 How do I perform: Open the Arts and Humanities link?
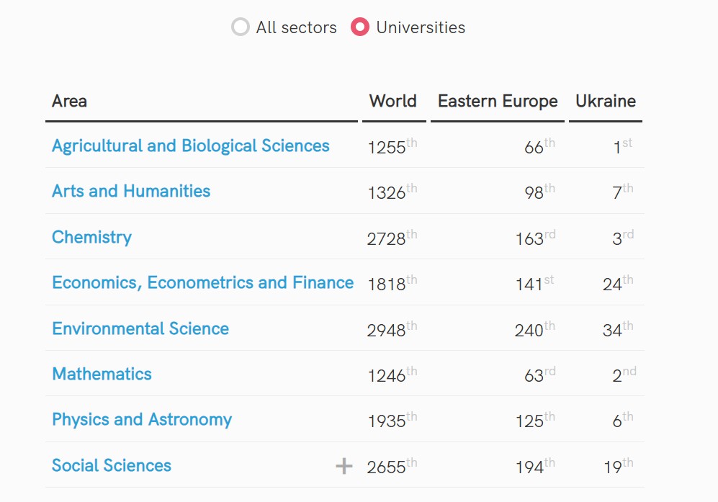(x=131, y=191)
